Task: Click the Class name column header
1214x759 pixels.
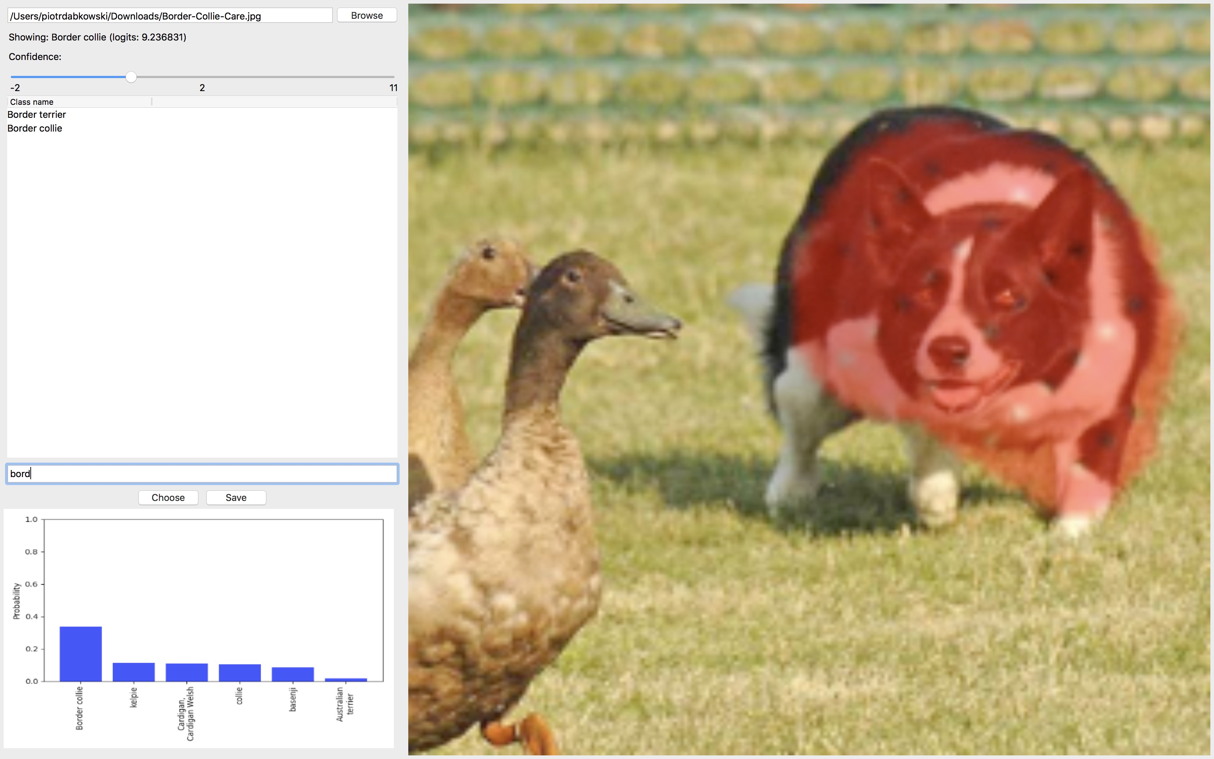Action: [x=31, y=102]
